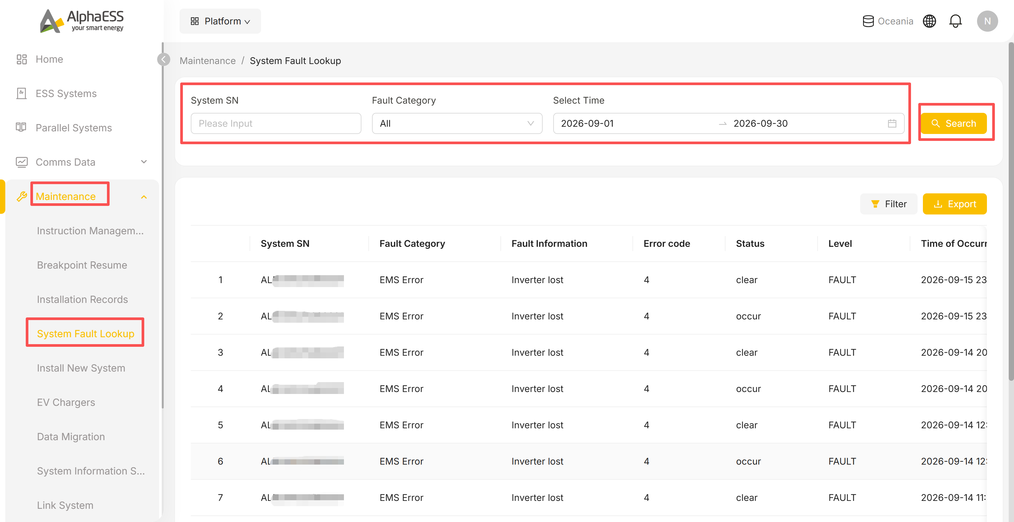Open the Platform dropdown
1014x522 pixels.
220,21
